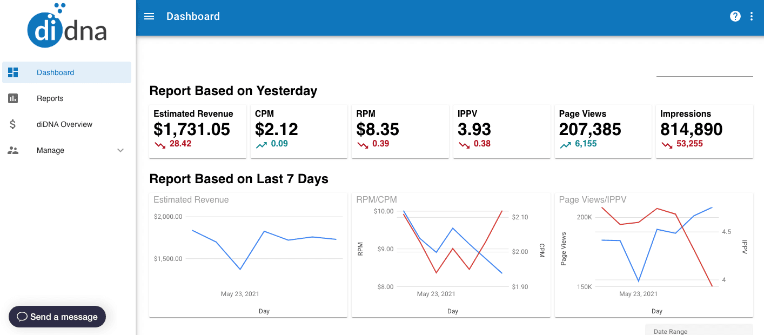The height and width of the screenshot is (335, 764).
Task: Select Reports in the sidebar
Action: (50, 98)
